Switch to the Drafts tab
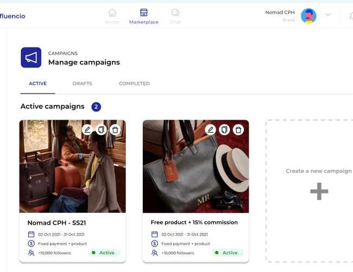Viewport: 353px width, 272px height. (83, 83)
